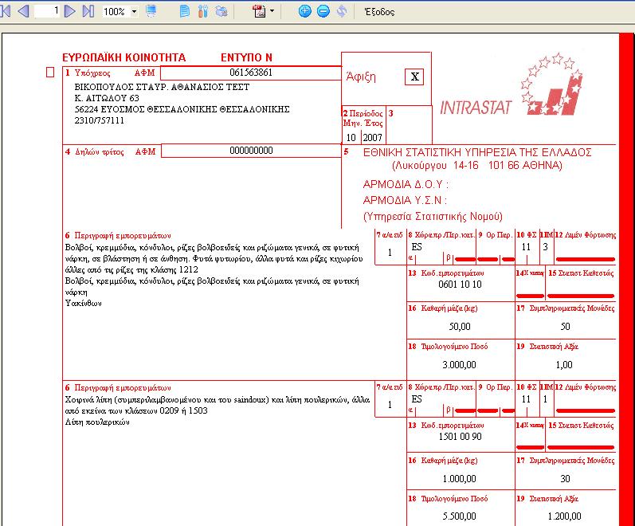This screenshot has width=635, height=526.
Task: Click the address line Κ. ΑΙΤΩΛΟΥ 63
Action: click(107, 98)
